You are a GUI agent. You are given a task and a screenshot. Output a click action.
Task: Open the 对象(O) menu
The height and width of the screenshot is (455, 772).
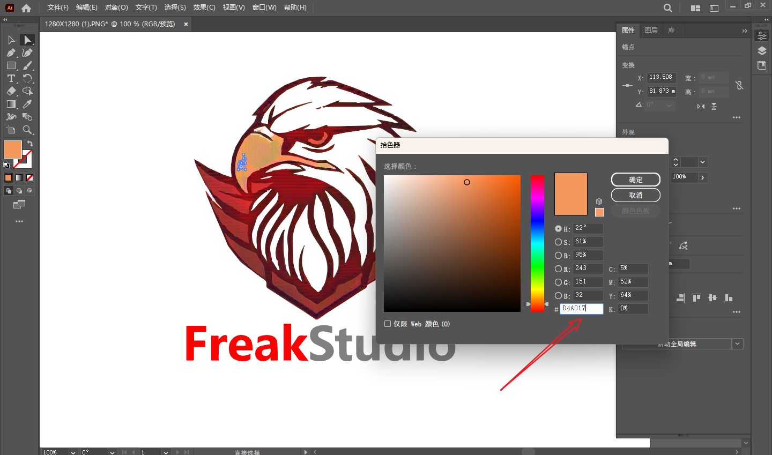[x=116, y=8]
